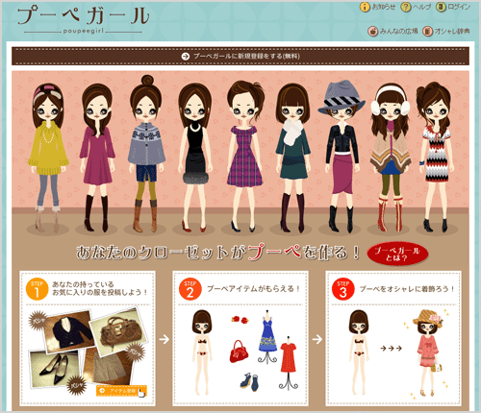Click the blue dress on mannequin
This screenshot has height=413, width=481.
pos(267,337)
